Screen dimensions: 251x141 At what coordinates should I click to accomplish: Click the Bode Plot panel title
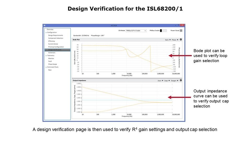click(76, 40)
